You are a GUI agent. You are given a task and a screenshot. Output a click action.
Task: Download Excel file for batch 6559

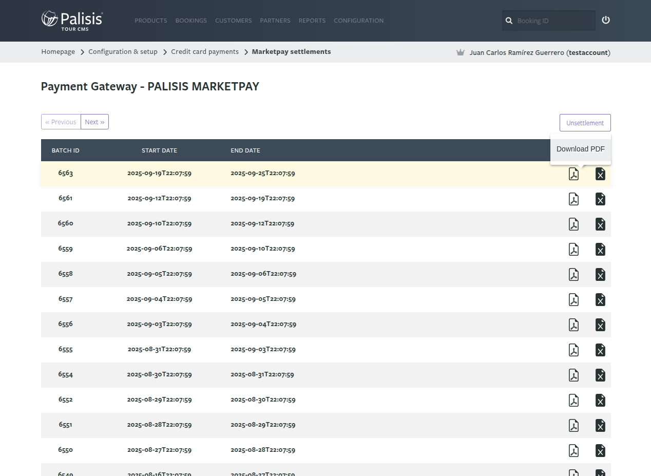tap(600, 250)
